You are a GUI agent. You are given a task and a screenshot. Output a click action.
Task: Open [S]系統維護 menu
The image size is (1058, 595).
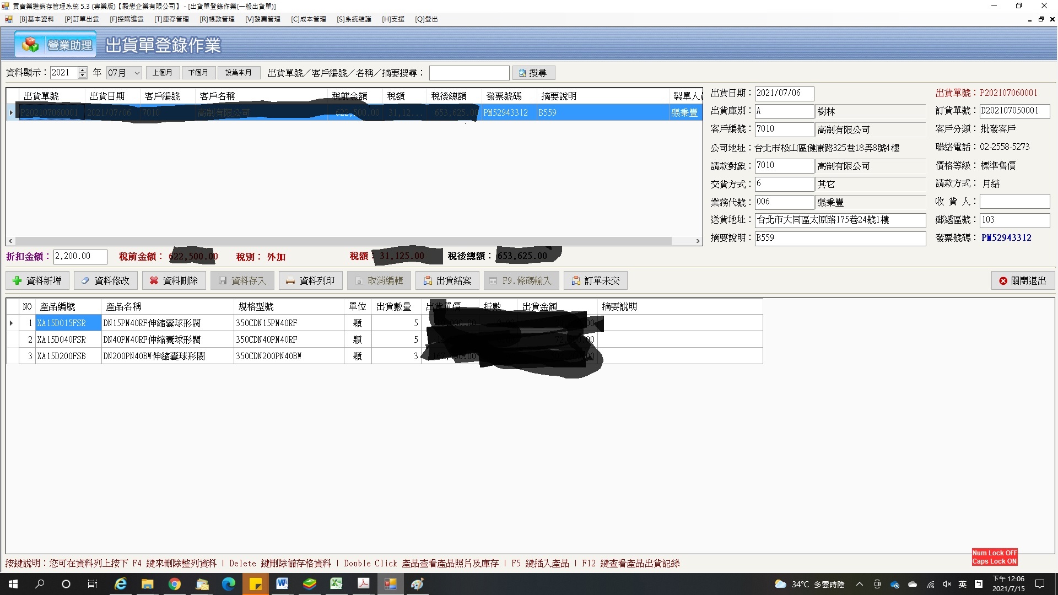tap(354, 19)
